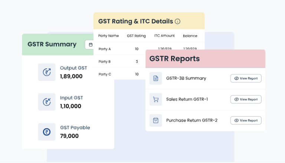View Report for Sales Return GSTR-1

246,99
